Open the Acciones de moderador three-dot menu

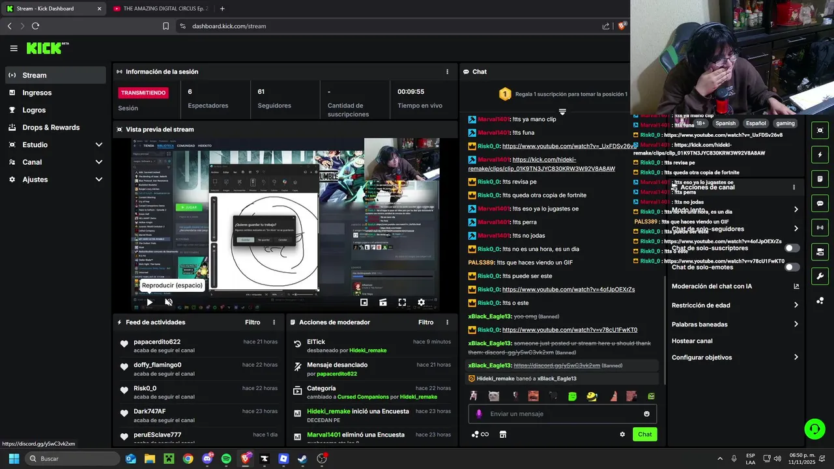click(447, 322)
